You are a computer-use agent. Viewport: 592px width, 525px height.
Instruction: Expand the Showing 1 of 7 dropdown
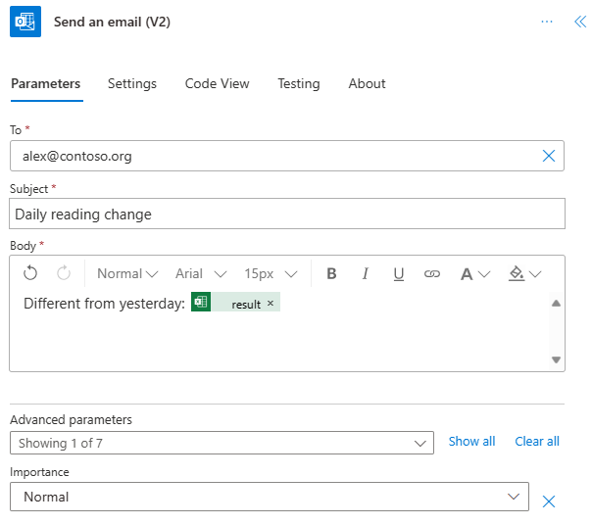(222, 443)
